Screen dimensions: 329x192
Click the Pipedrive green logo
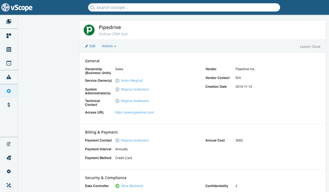[x=89, y=30]
